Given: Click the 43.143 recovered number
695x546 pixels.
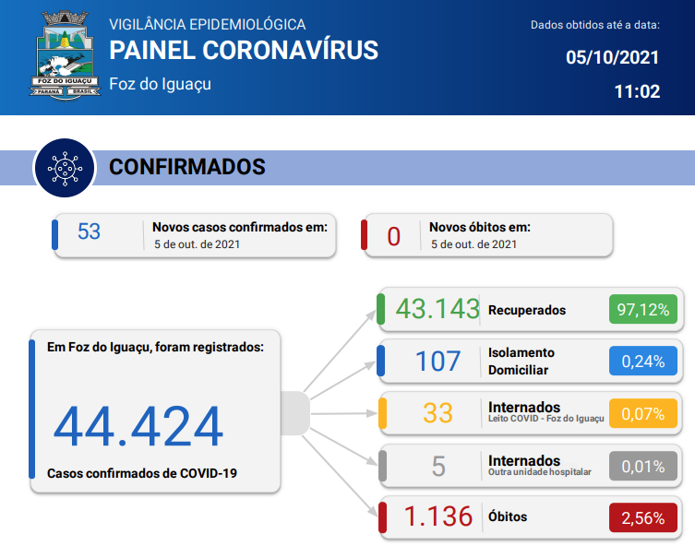Looking at the screenshot, I should tap(437, 309).
